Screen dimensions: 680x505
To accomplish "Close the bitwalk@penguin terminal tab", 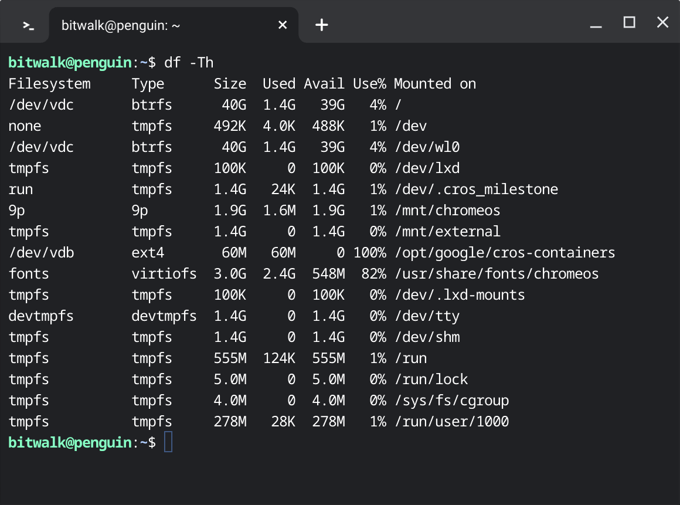I will [283, 25].
